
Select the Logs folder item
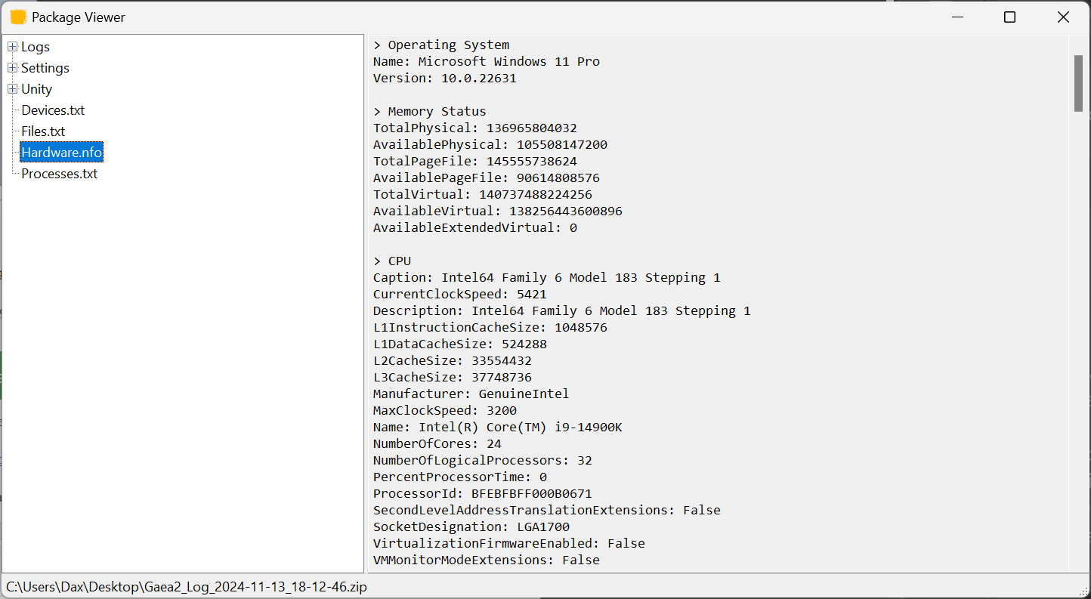pyautogui.click(x=36, y=47)
